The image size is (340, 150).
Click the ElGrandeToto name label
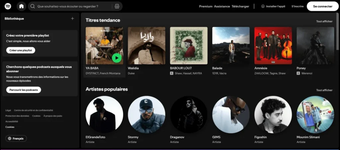coord(95,137)
